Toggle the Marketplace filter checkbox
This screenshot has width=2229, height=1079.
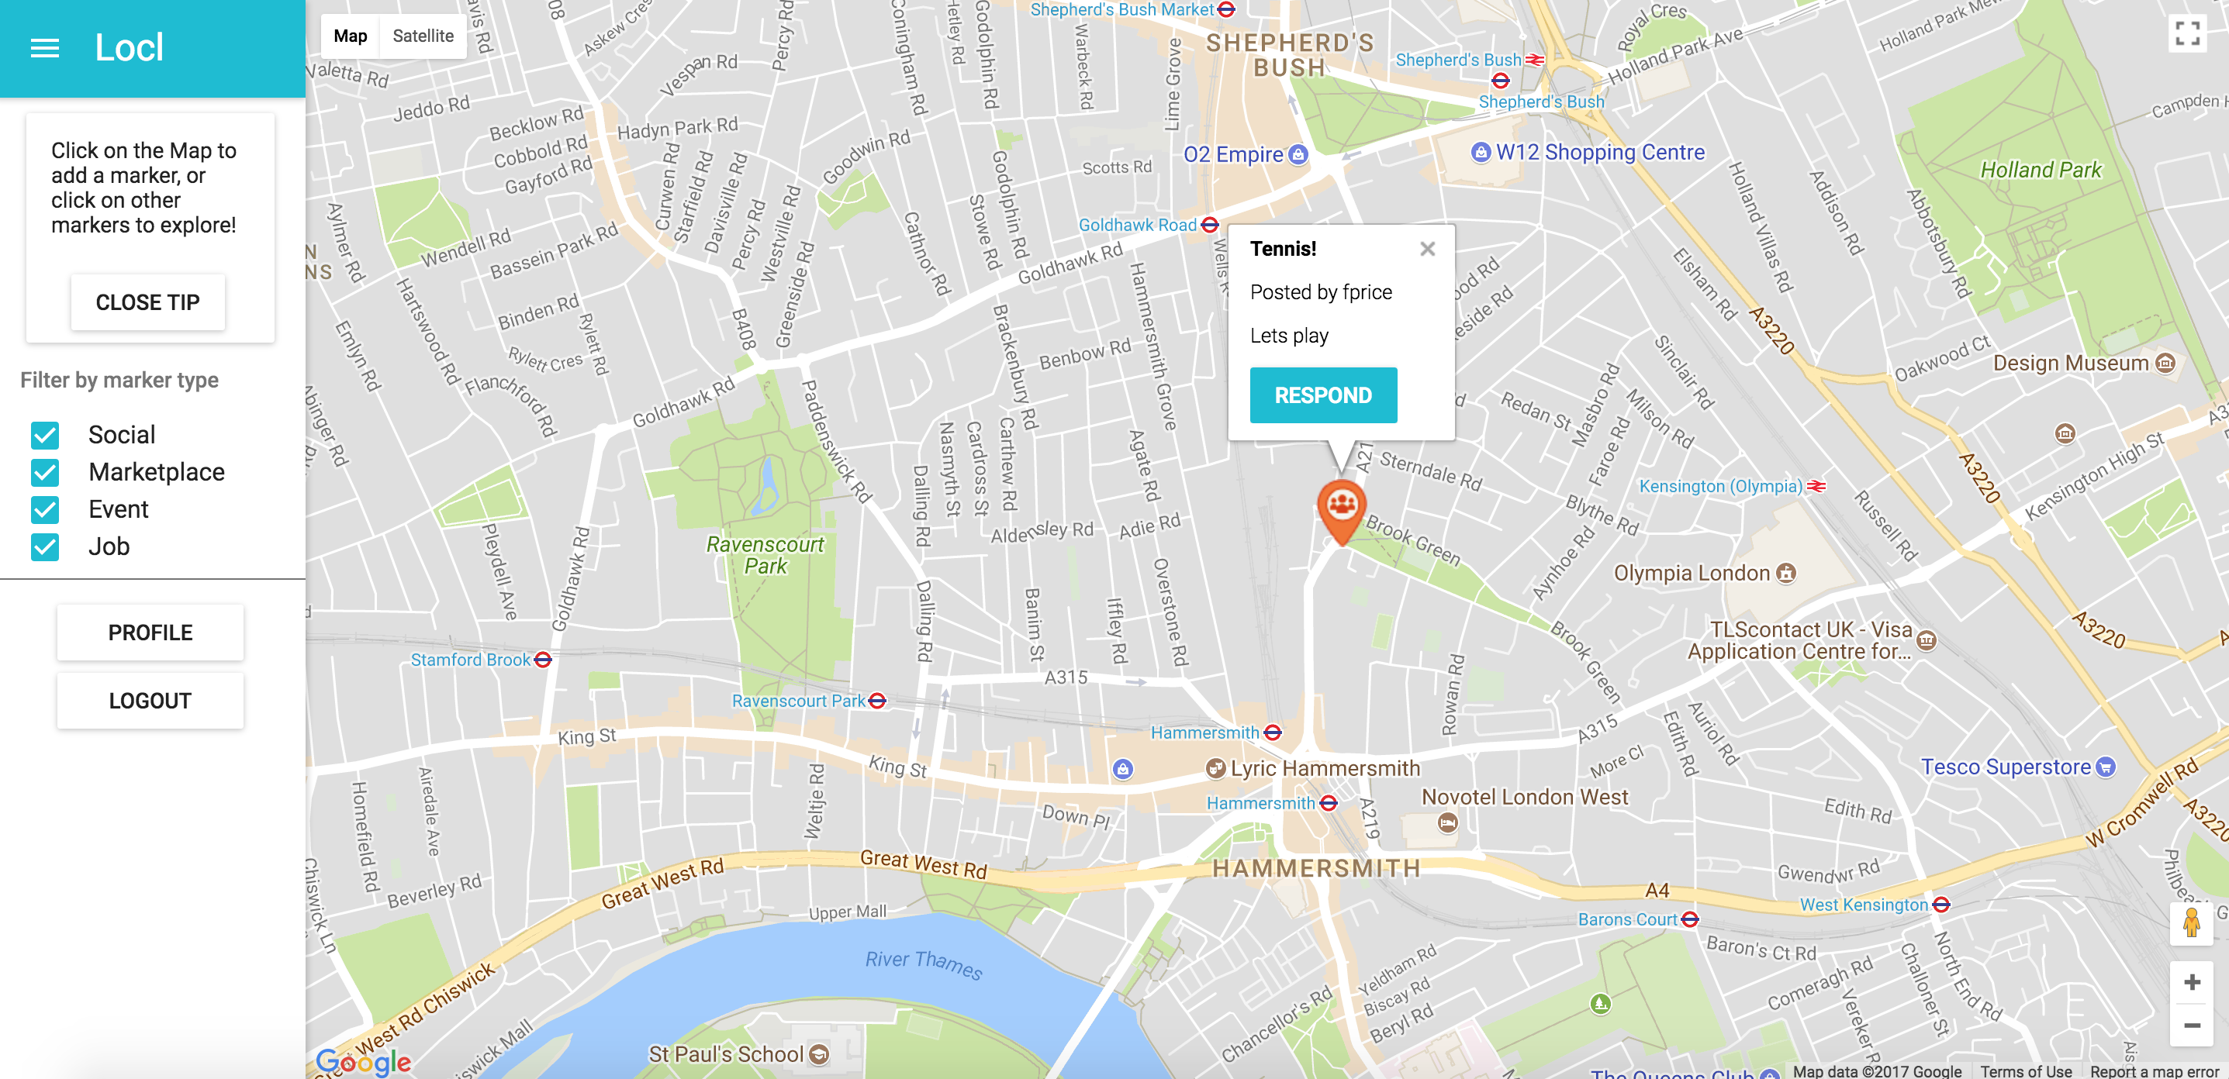[45, 472]
